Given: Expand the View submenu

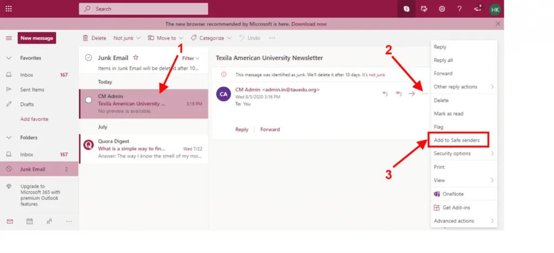Looking at the screenshot, I should [x=464, y=181].
